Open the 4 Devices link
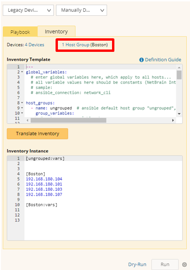 tap(35, 45)
